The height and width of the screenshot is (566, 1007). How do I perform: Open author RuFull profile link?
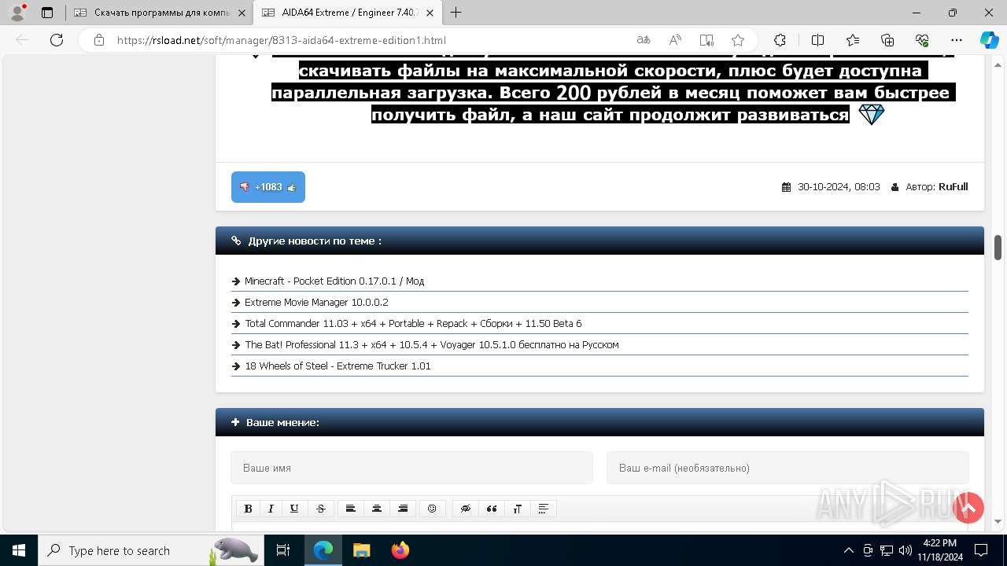point(953,186)
